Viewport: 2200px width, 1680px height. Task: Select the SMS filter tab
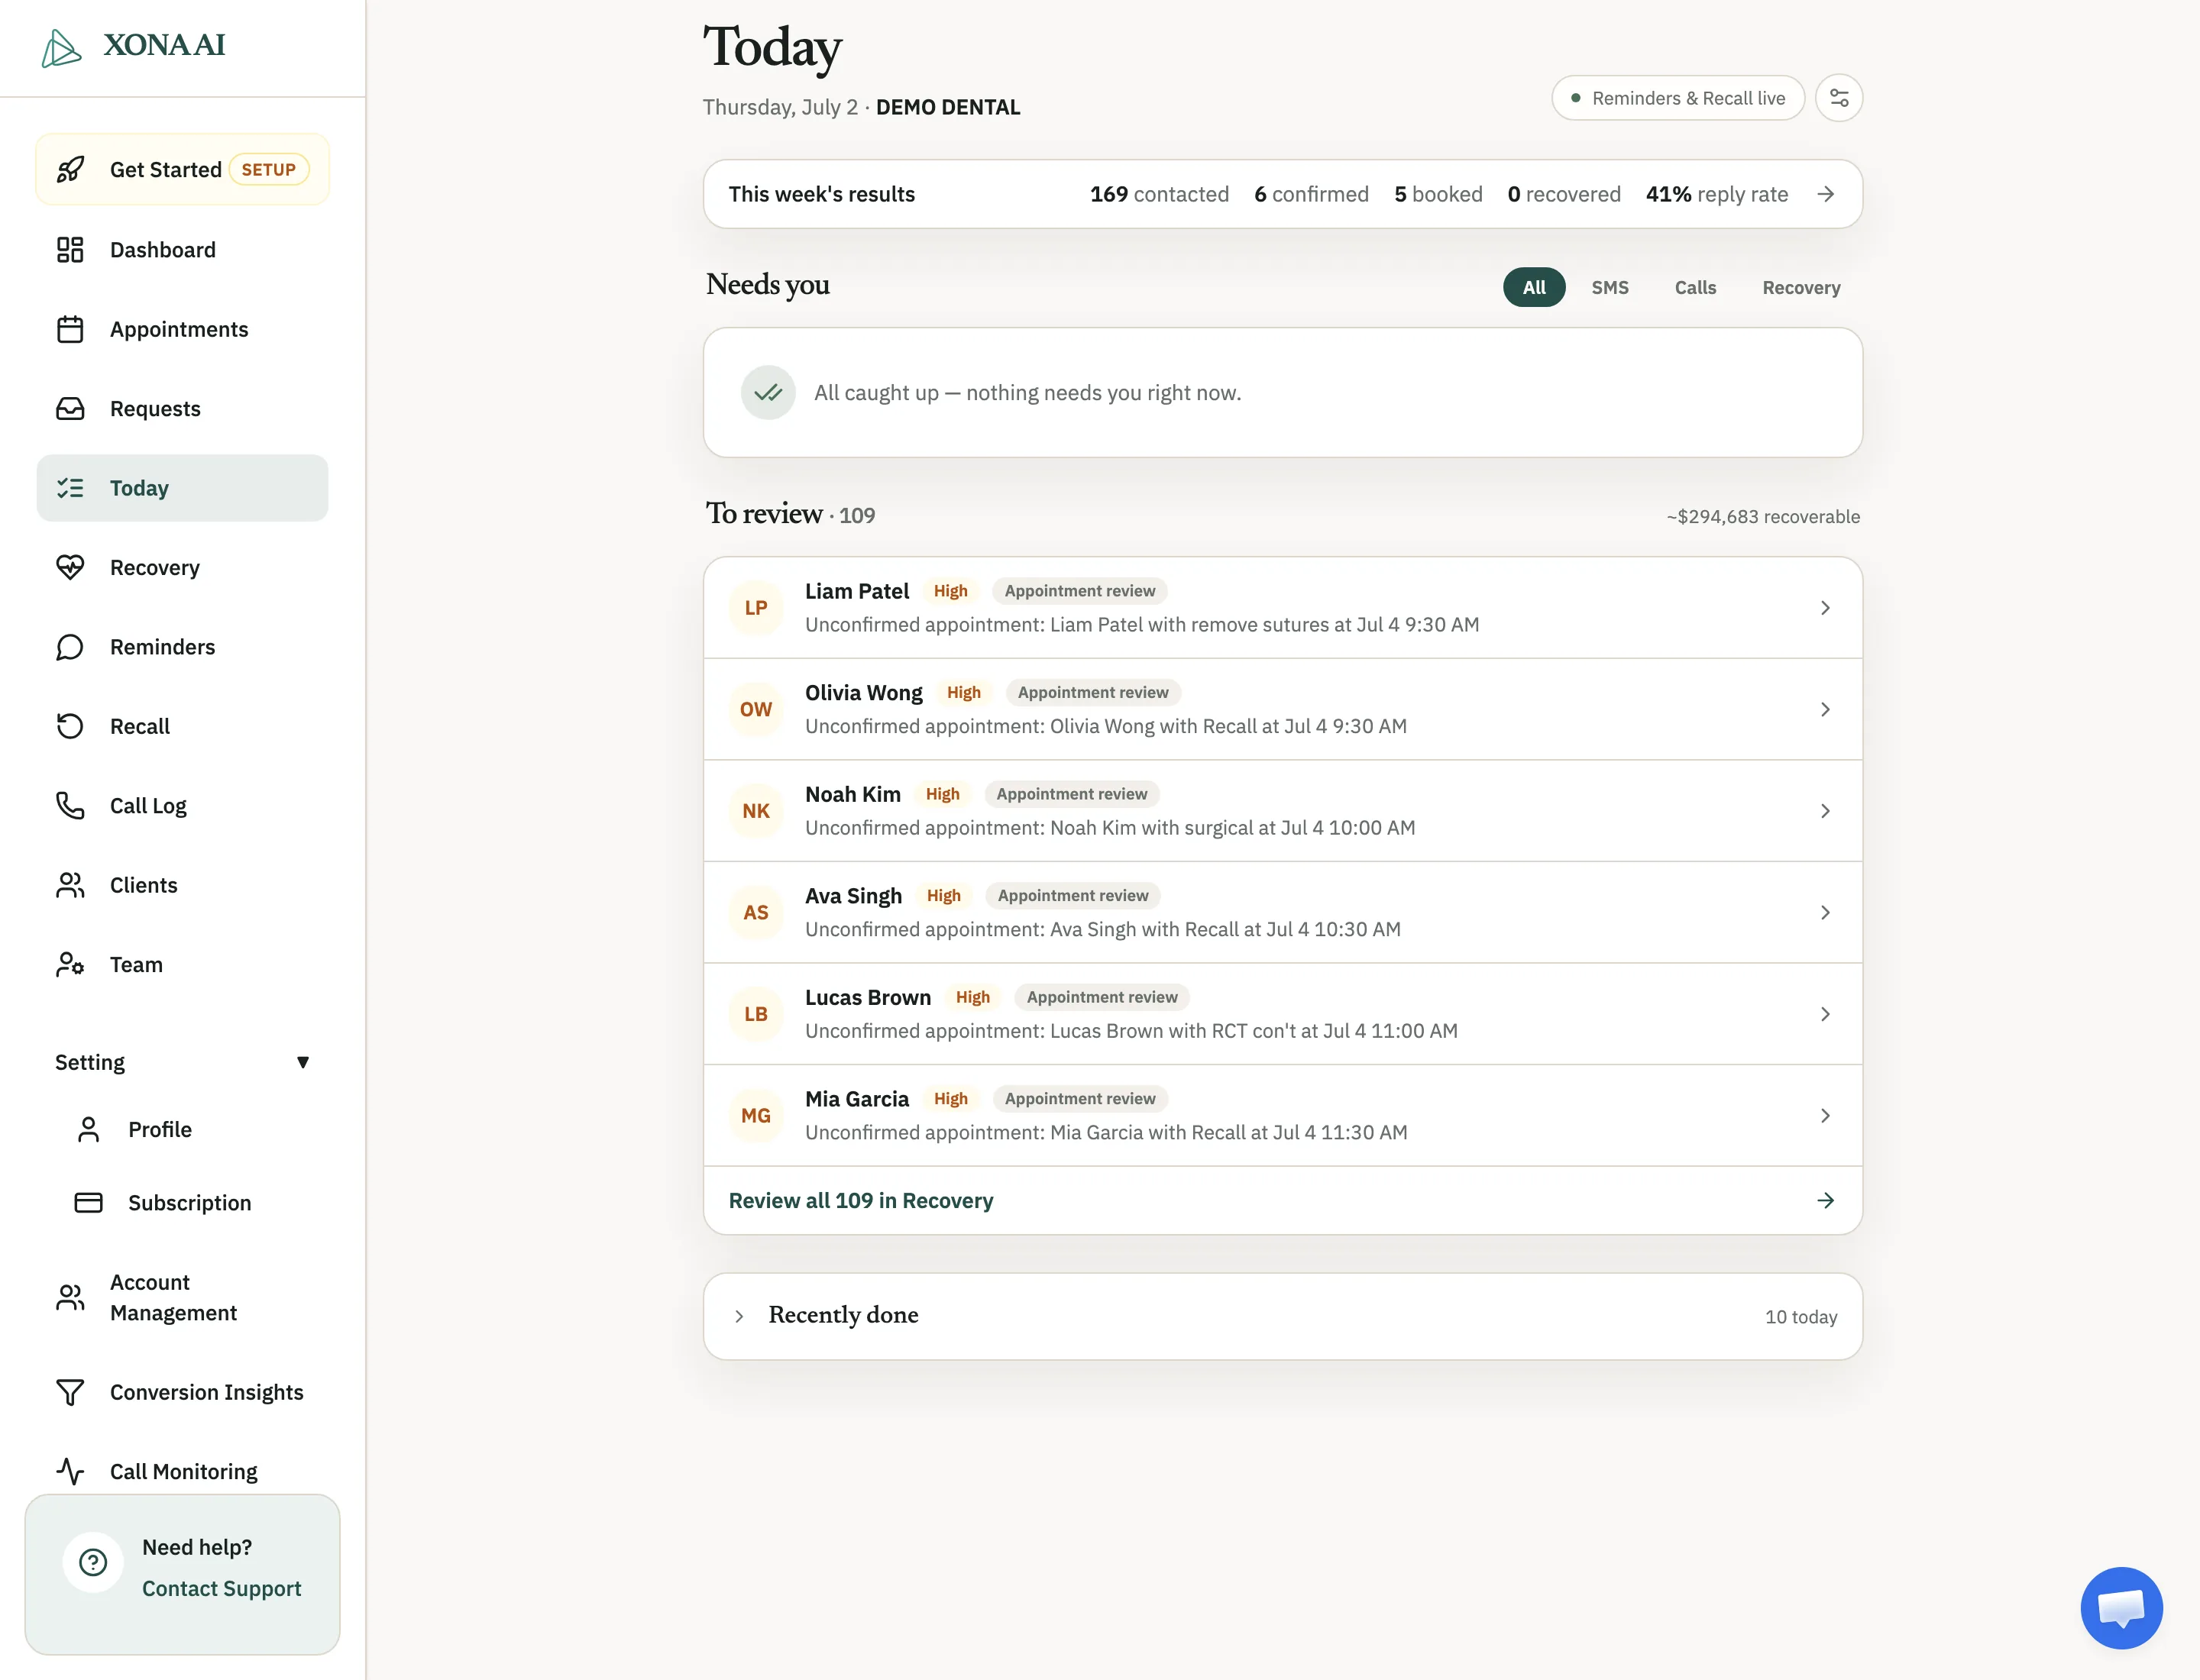[x=1610, y=287]
